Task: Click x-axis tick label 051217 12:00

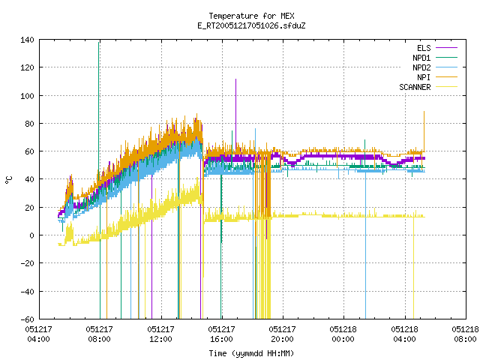Action: point(160,334)
